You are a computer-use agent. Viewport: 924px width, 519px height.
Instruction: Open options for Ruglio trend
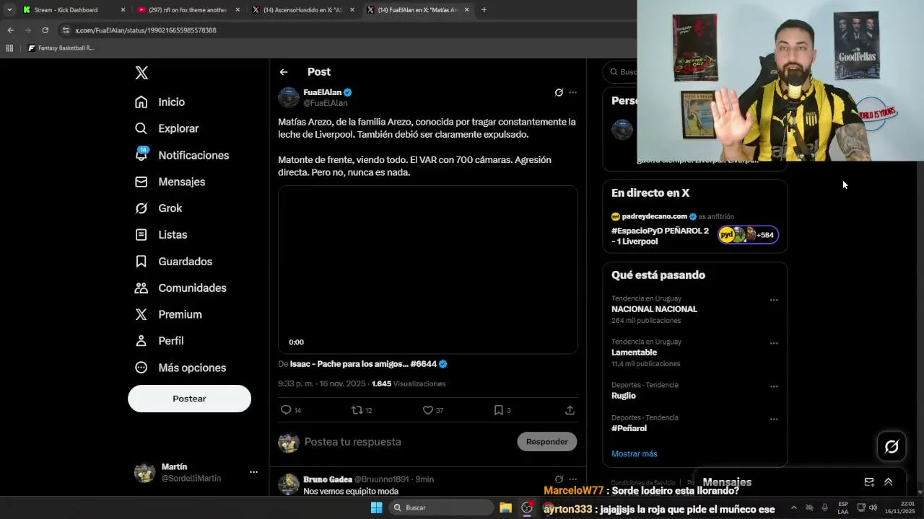point(774,386)
